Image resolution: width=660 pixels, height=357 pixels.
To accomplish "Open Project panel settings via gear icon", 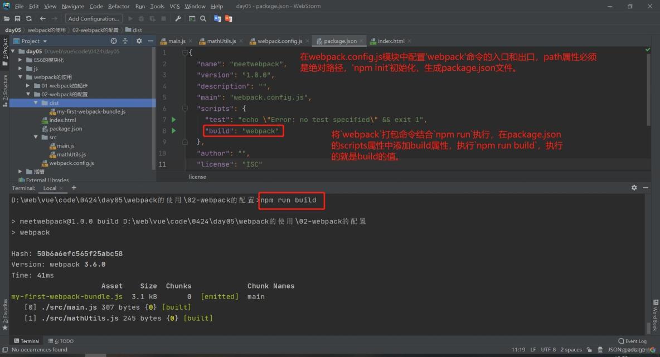I will 138,41.
